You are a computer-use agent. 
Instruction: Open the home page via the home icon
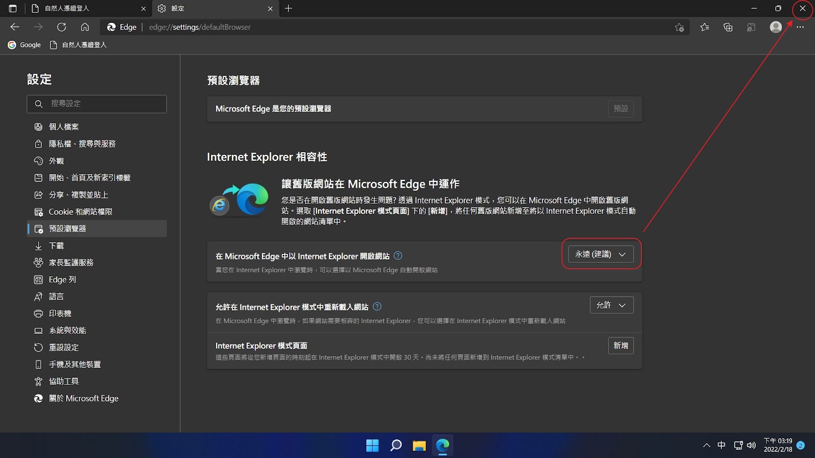point(85,27)
